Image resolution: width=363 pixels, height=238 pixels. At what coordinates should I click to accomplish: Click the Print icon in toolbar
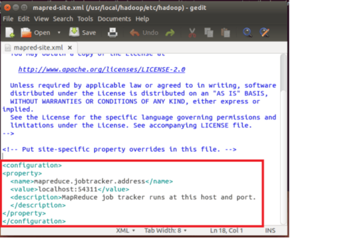[x=112, y=33]
